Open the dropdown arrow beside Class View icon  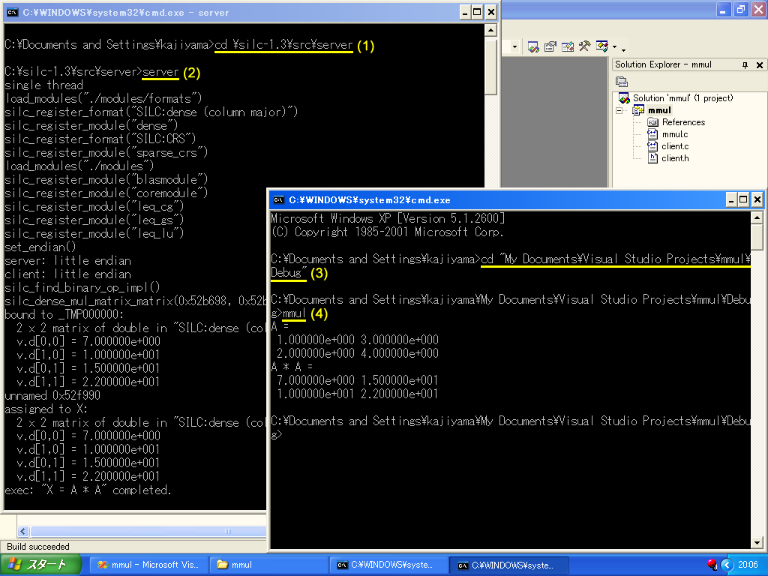(x=614, y=47)
